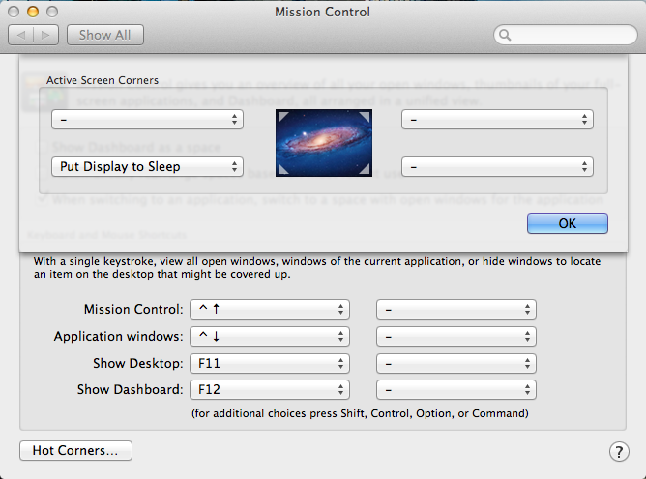Screen dimensions: 646x479
Task: Click inside the search field
Action: coord(566,35)
